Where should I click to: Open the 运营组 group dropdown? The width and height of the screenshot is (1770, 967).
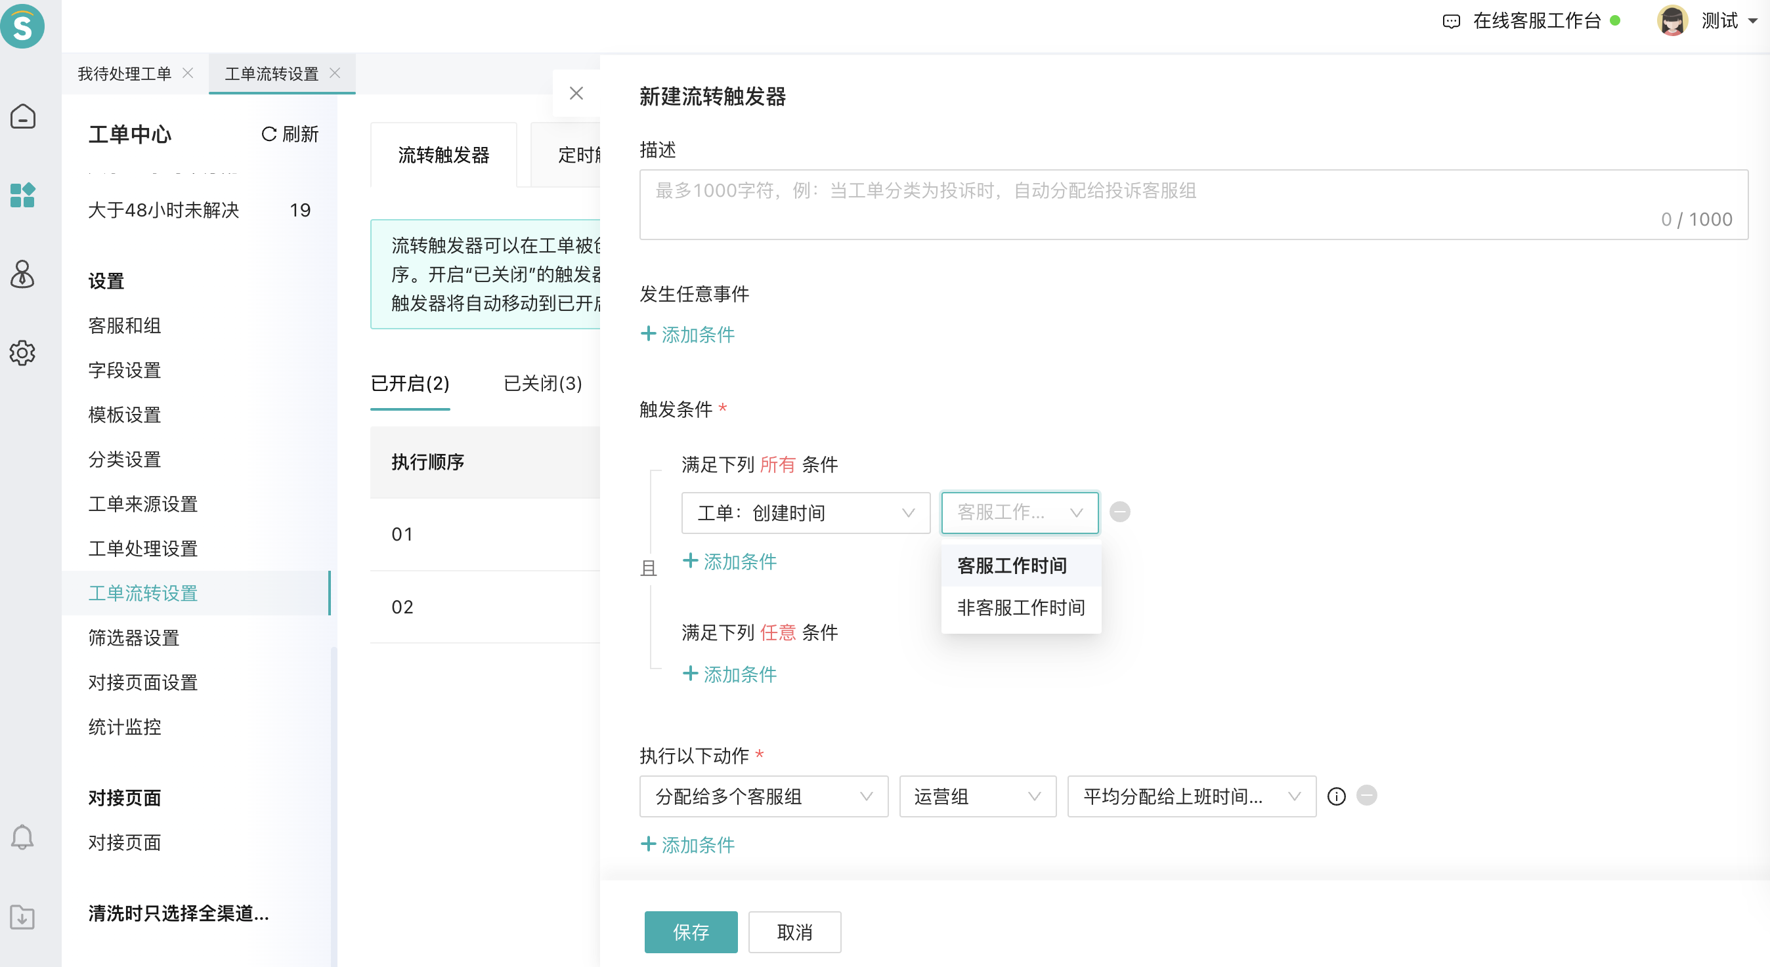977,796
